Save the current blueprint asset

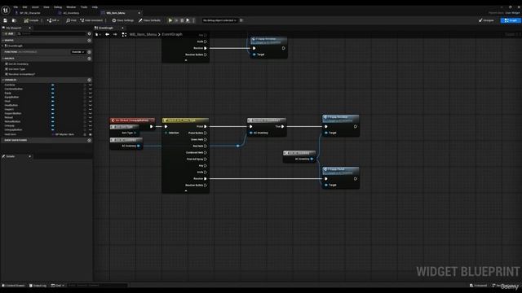tap(6, 20)
